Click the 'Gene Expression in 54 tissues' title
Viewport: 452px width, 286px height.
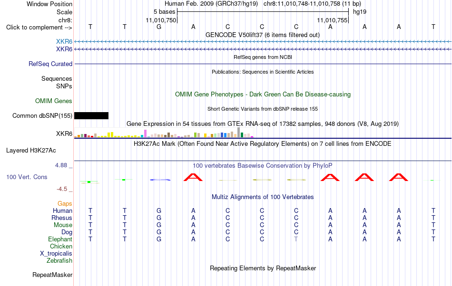263,124
